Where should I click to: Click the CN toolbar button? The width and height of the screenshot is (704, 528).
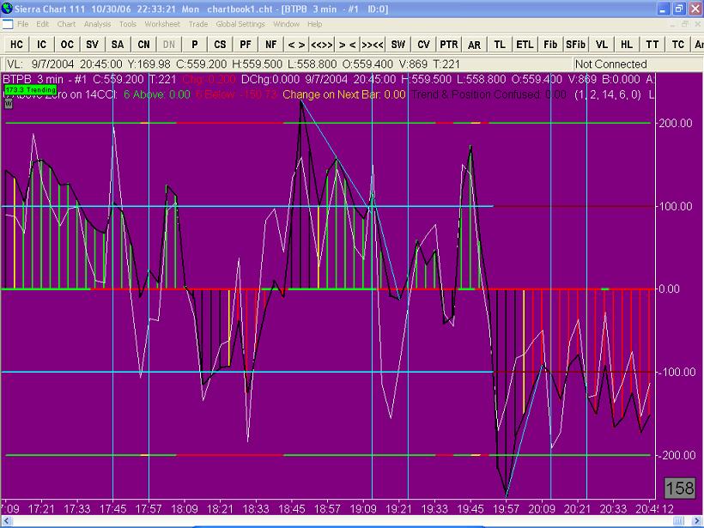coord(143,45)
